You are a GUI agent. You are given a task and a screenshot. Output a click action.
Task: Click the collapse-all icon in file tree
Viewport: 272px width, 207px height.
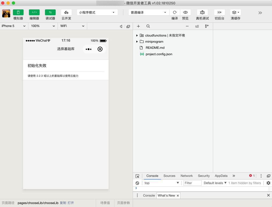point(197,26)
